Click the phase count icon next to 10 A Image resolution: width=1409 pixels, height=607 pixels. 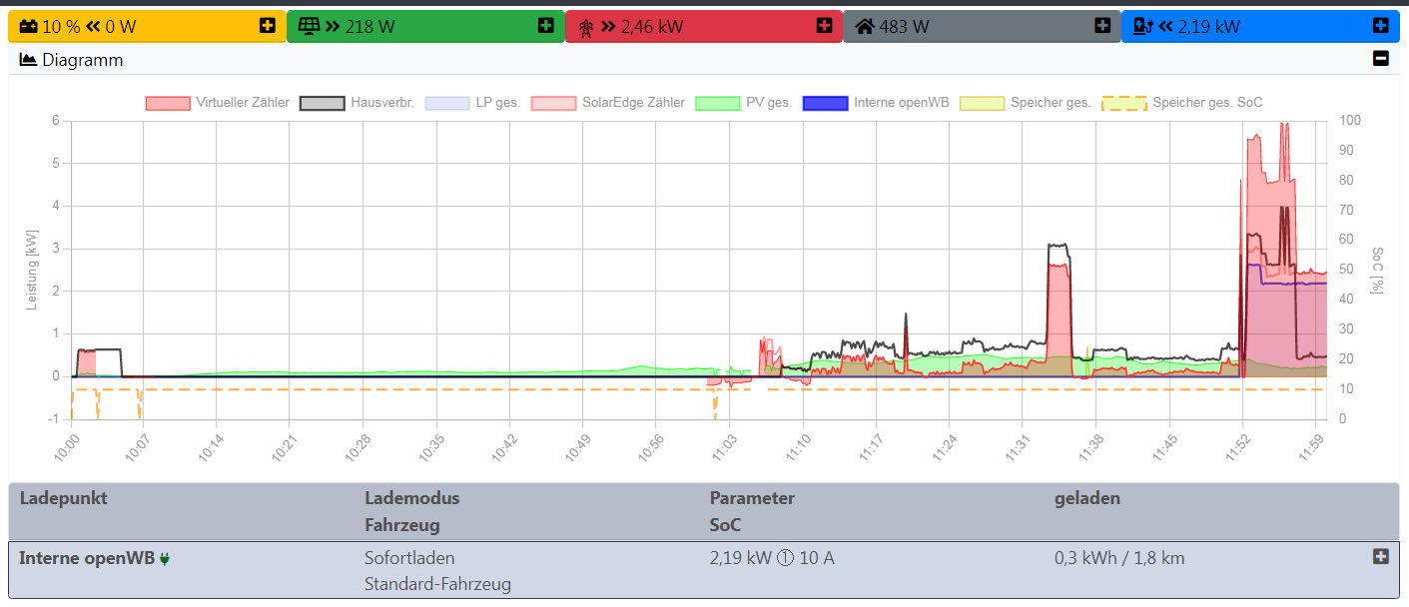(x=785, y=558)
